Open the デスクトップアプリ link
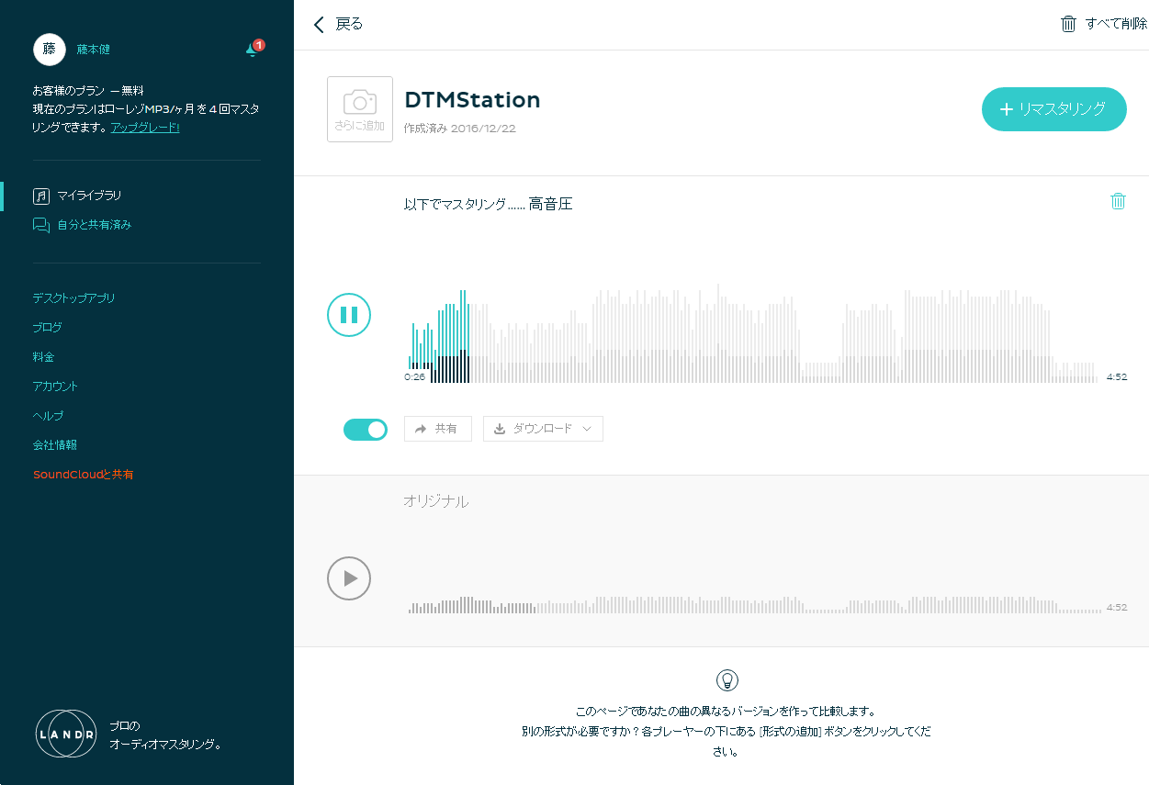Viewport: 1149px width, 785px height. 73,298
